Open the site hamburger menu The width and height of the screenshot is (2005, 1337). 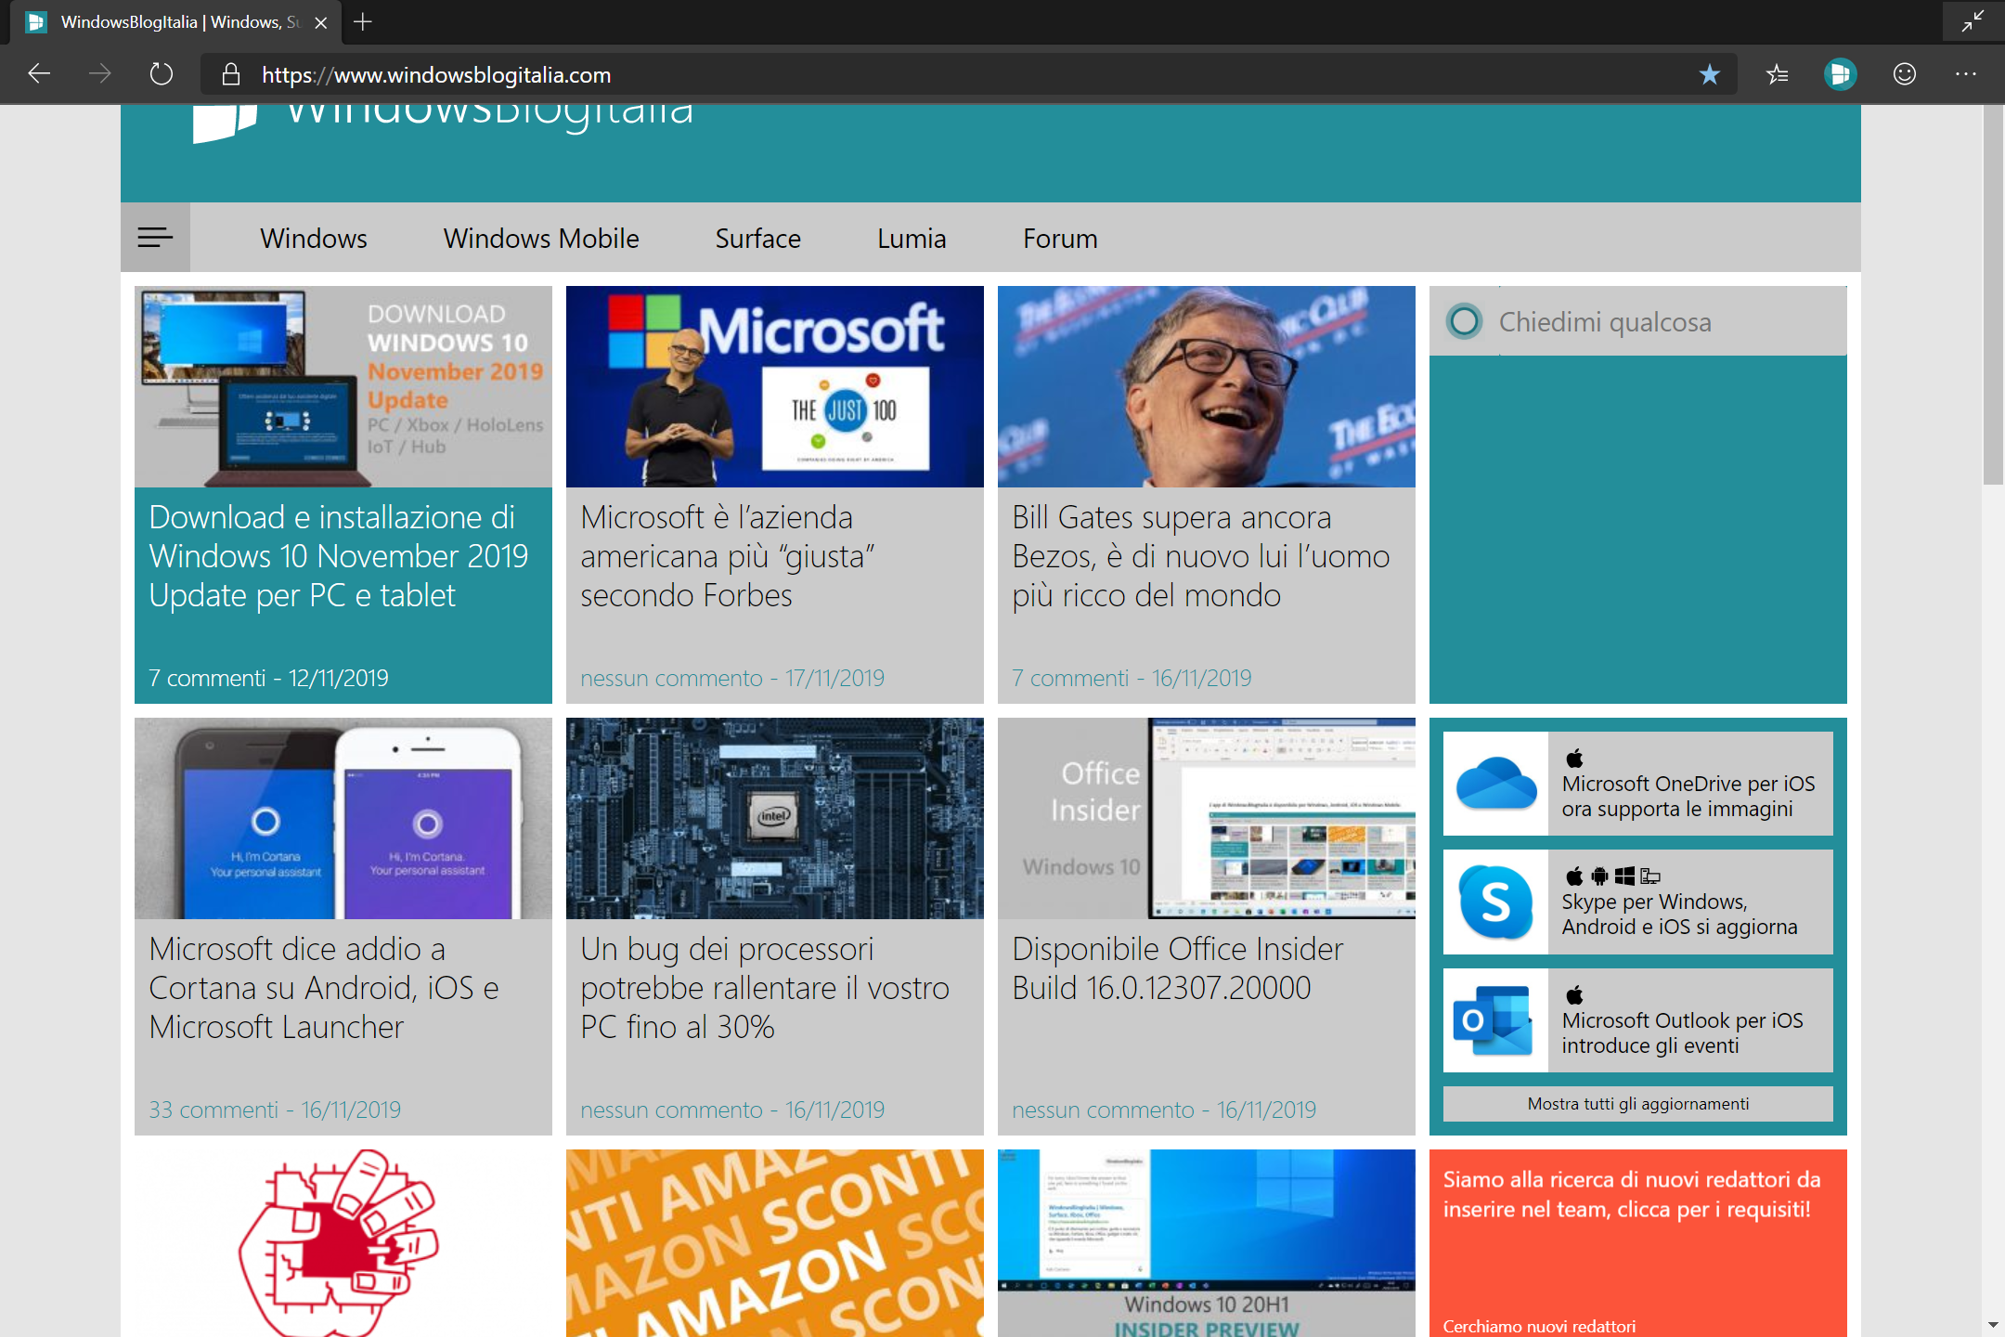tap(155, 238)
